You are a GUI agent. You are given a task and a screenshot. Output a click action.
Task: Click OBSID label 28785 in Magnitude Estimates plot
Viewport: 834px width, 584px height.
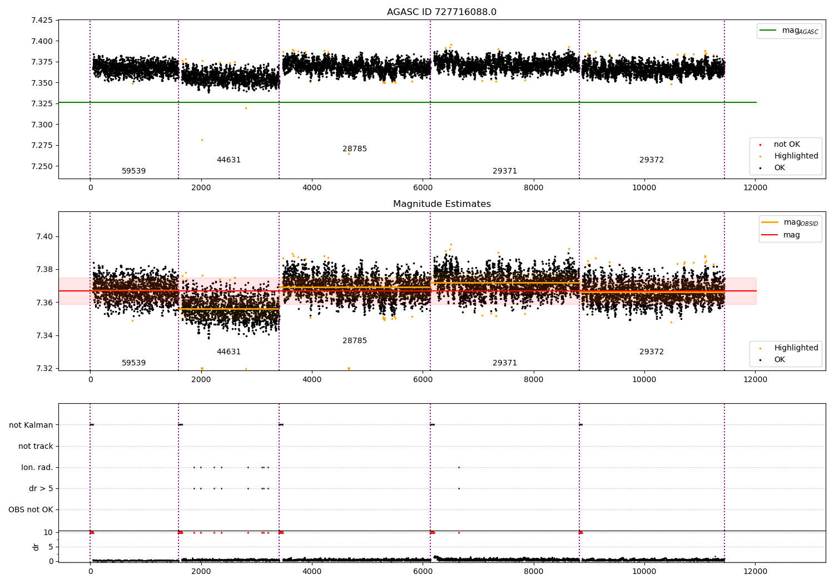(x=355, y=341)
